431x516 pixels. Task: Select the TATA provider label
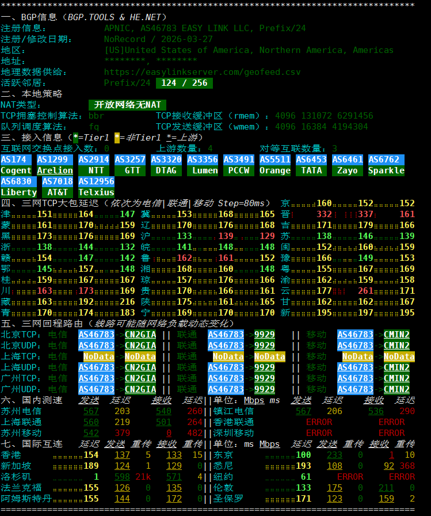[x=311, y=170]
